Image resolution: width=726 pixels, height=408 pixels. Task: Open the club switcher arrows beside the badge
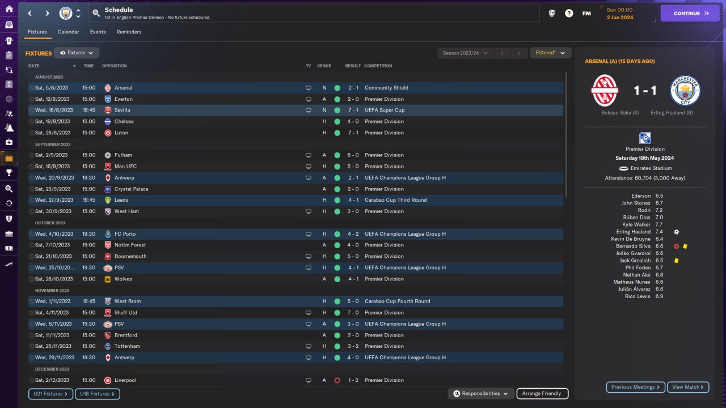pos(78,13)
